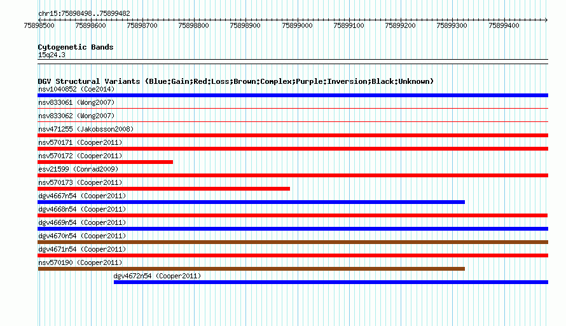
Task: Select the short red nsv570172 loss bar
Action: pos(106,162)
